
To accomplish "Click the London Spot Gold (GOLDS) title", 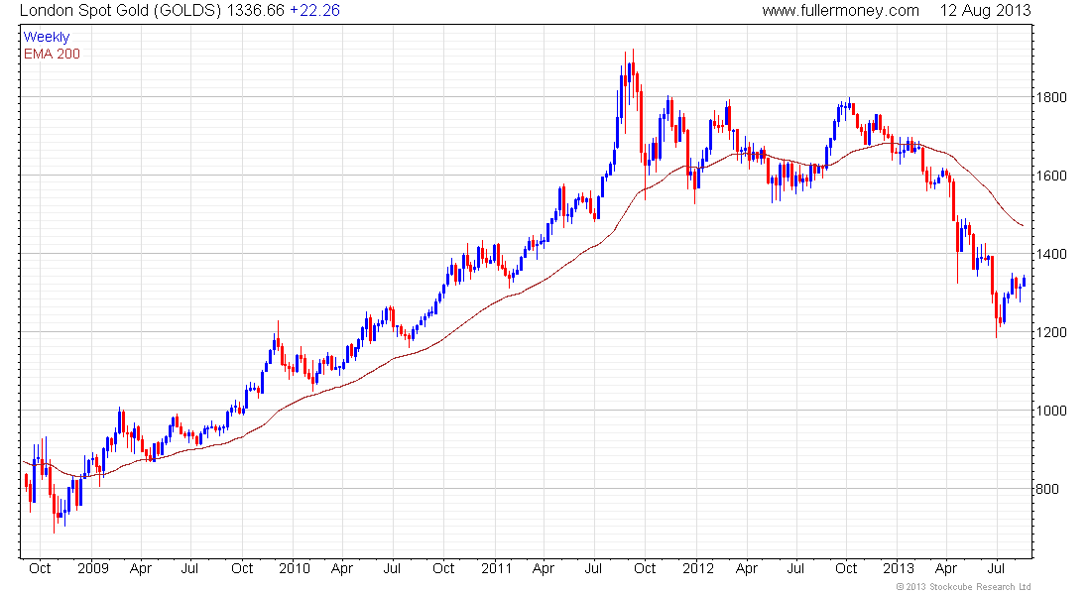I will coord(120,11).
